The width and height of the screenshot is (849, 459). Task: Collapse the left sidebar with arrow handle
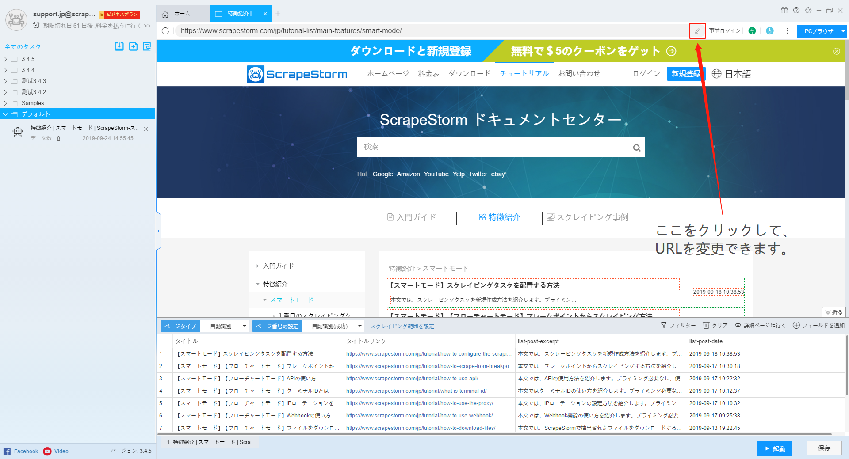[x=158, y=231]
